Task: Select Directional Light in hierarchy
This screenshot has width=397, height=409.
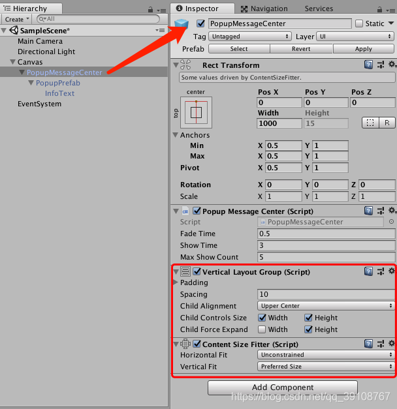Action: click(x=46, y=52)
